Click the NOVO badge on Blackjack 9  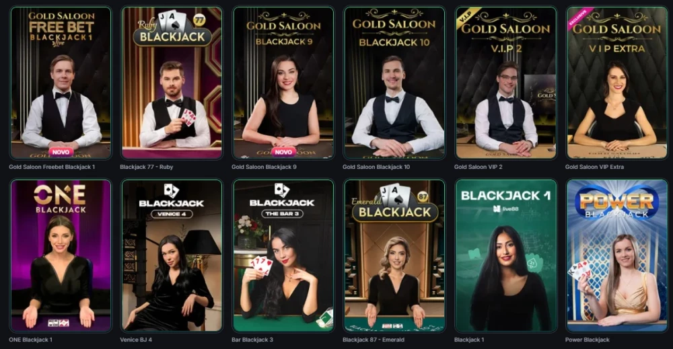pyautogui.click(x=283, y=152)
